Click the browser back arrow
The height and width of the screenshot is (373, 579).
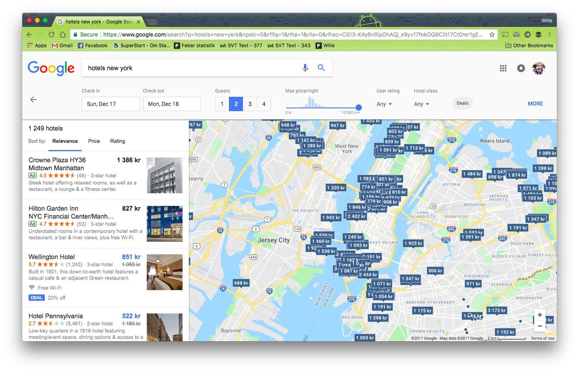tap(29, 34)
